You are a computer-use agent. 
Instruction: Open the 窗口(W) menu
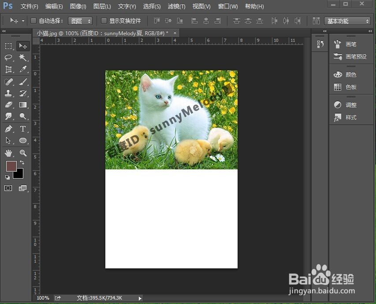(x=228, y=7)
